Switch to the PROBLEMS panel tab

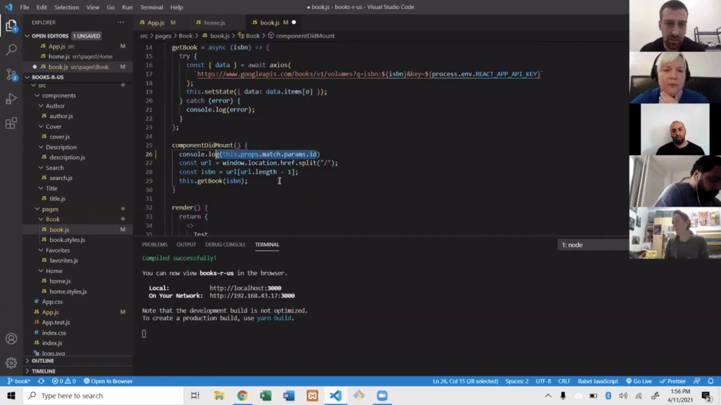pyautogui.click(x=155, y=244)
